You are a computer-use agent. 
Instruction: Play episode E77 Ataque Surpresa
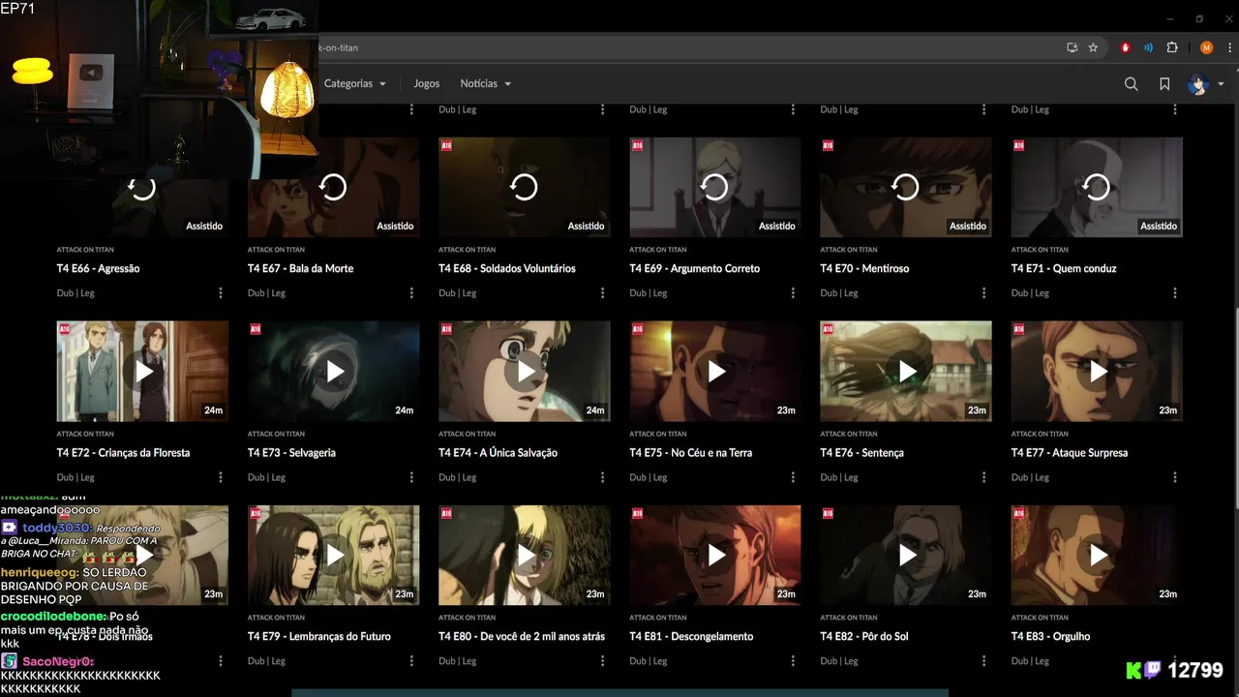tap(1097, 372)
